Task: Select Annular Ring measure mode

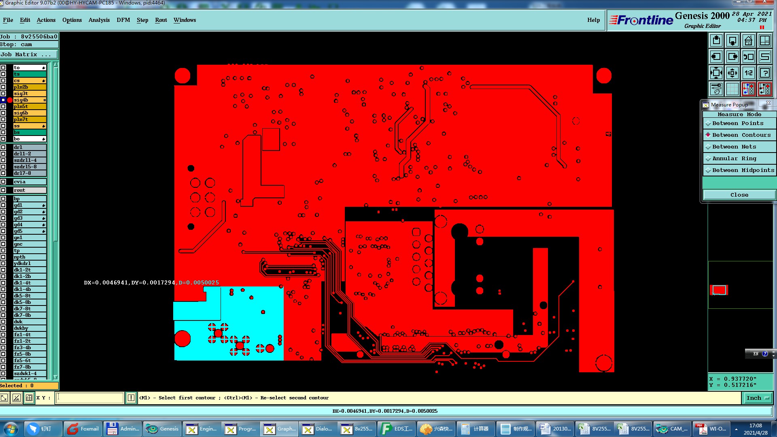Action: point(734,159)
